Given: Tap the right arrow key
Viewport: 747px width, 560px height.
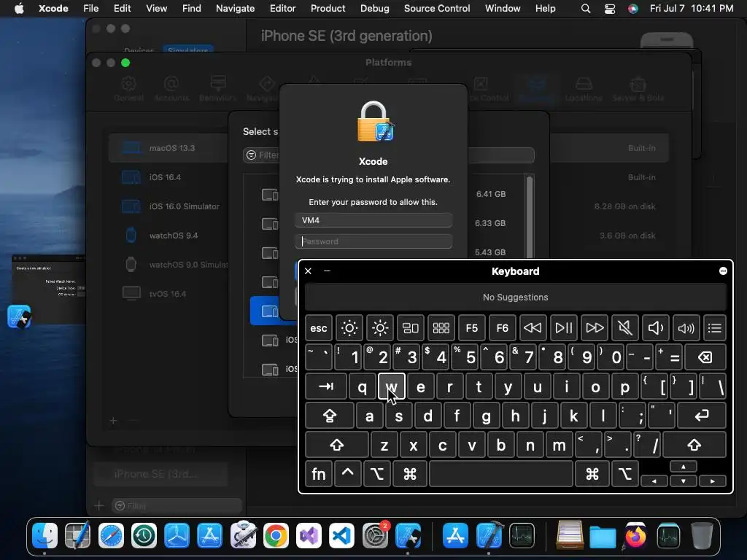Looking at the screenshot, I should tap(713, 481).
